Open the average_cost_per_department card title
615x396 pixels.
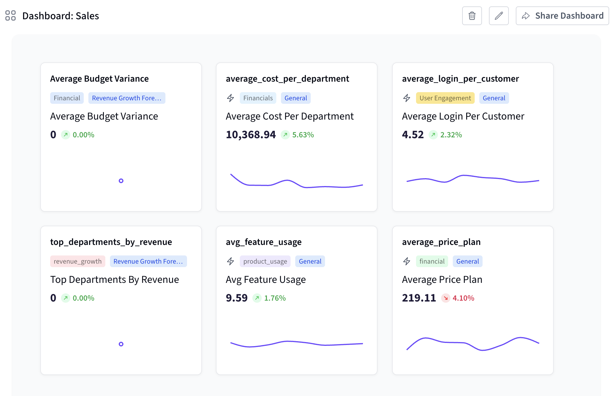click(x=287, y=79)
